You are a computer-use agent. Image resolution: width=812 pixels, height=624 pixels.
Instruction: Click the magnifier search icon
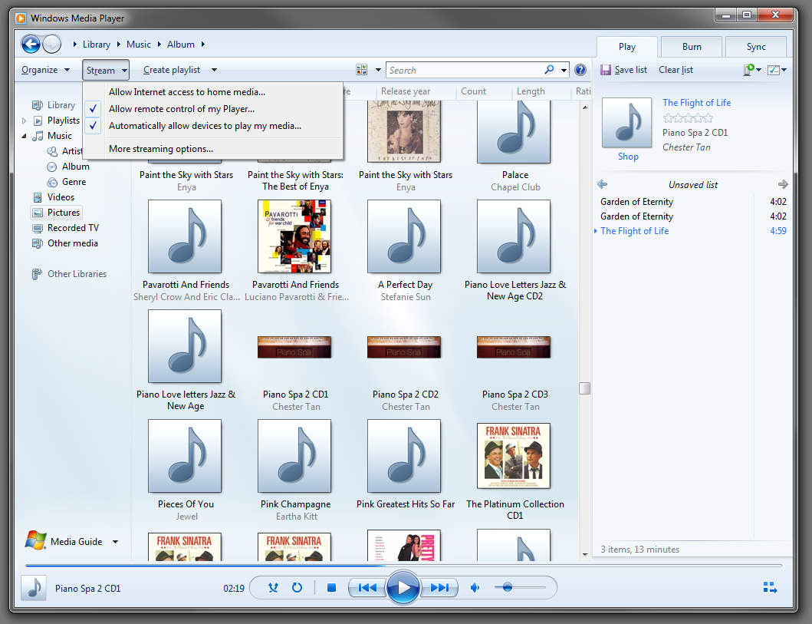pyautogui.click(x=549, y=69)
